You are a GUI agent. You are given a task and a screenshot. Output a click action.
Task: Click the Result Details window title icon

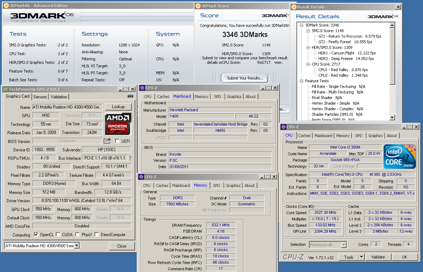[x=293, y=7]
